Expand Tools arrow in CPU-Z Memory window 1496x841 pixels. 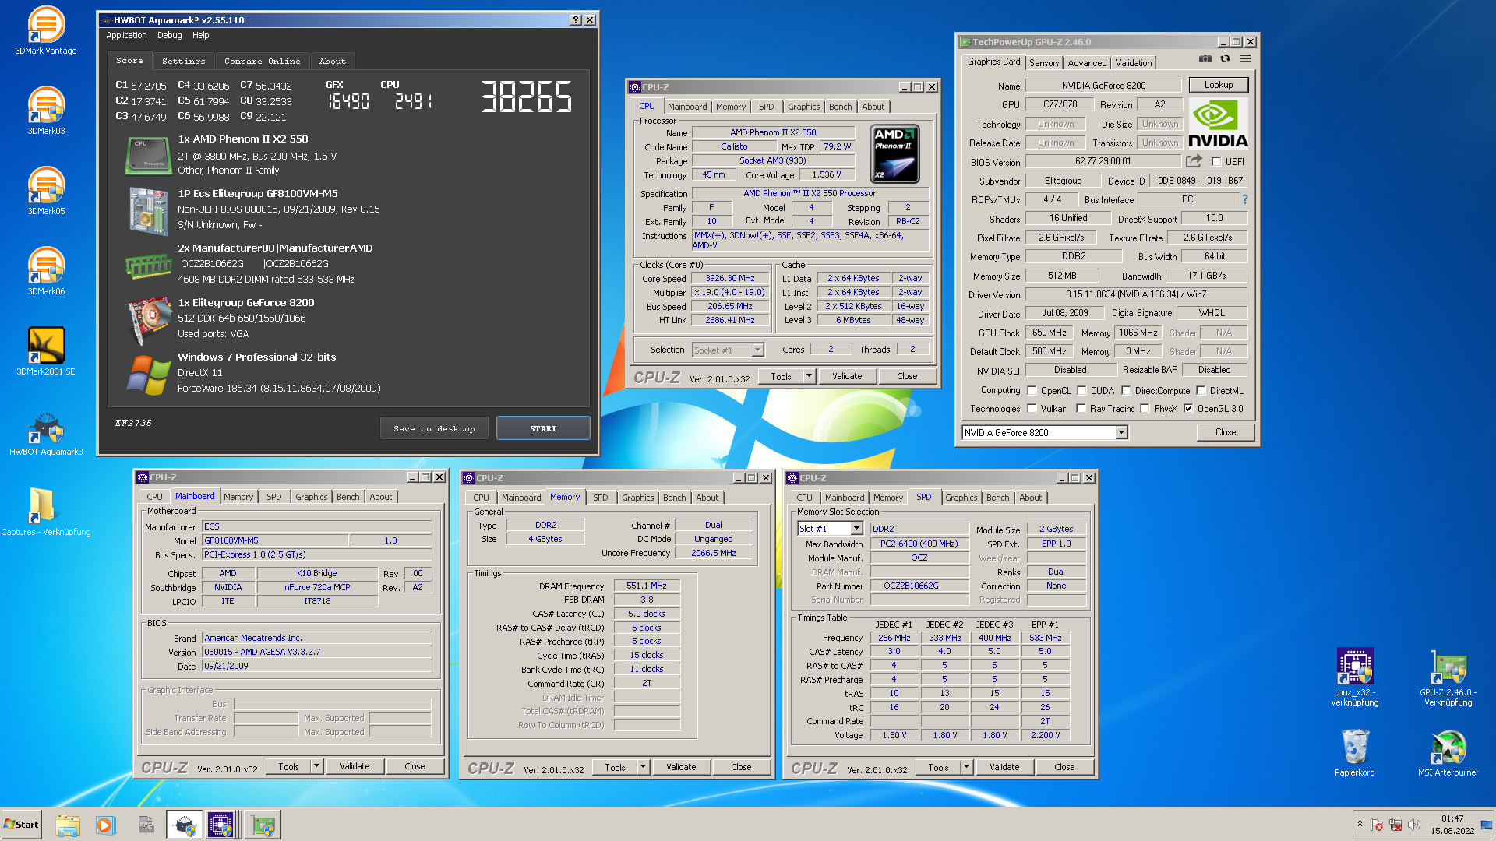coord(643,768)
